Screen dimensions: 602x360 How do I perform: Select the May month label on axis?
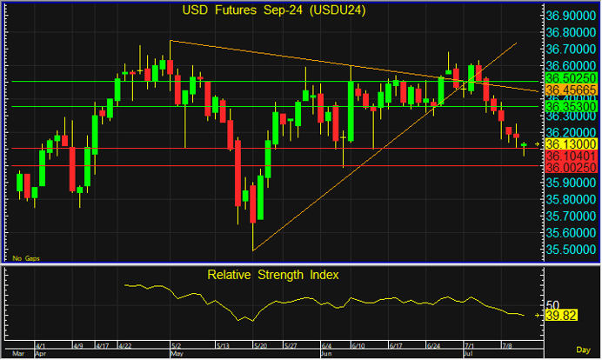[176, 355]
